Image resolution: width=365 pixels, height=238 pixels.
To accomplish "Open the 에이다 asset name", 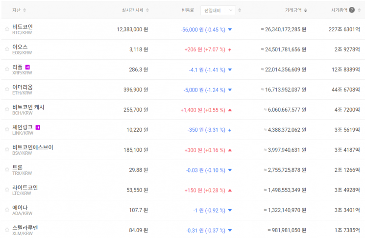I will (x=20, y=208).
